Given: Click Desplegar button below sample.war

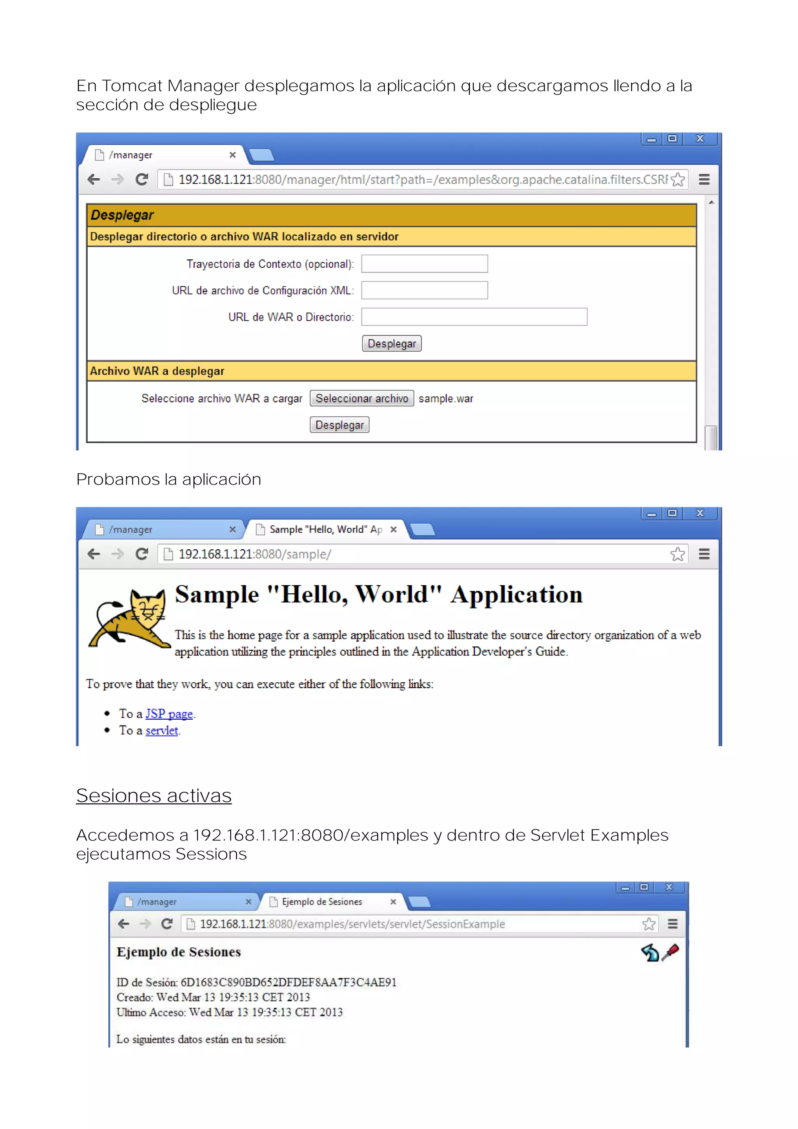Looking at the screenshot, I should [x=339, y=425].
